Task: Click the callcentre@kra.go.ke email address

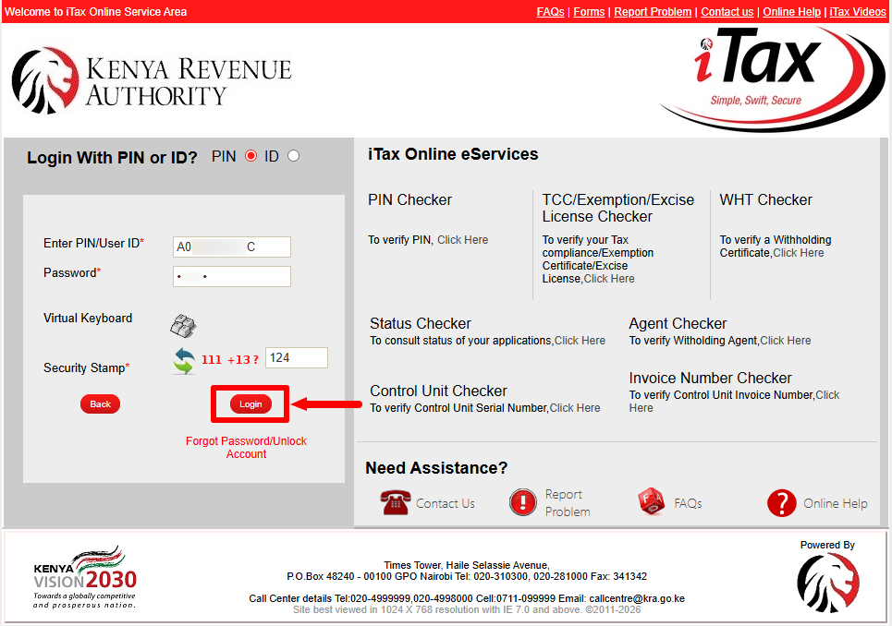Action: [x=637, y=598]
